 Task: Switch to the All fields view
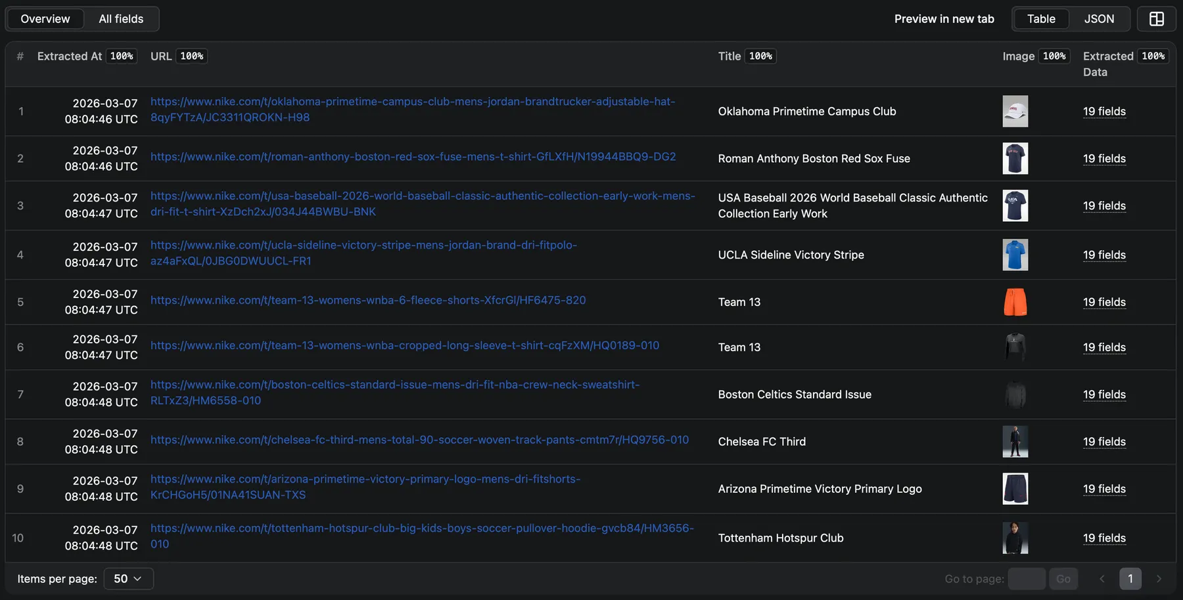click(121, 18)
